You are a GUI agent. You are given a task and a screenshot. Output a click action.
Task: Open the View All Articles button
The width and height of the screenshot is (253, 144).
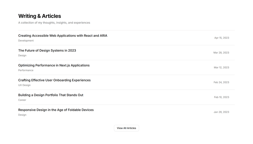click(126, 128)
